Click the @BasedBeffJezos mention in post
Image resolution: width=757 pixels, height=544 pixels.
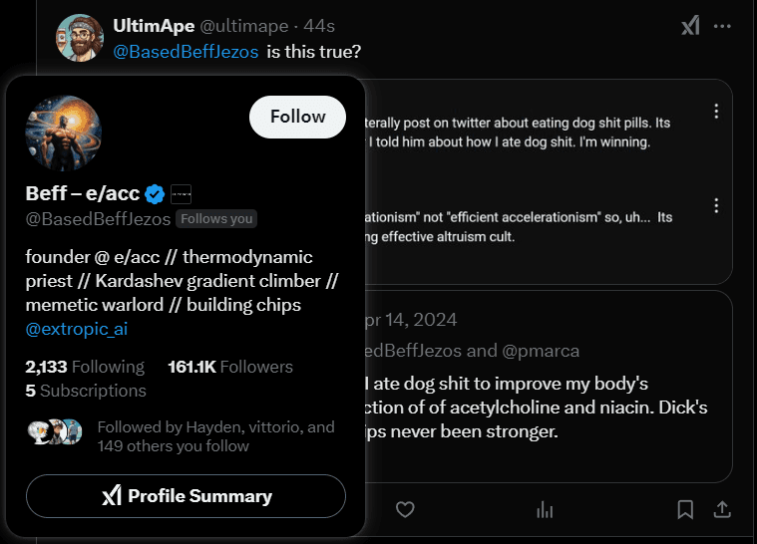[x=187, y=50]
